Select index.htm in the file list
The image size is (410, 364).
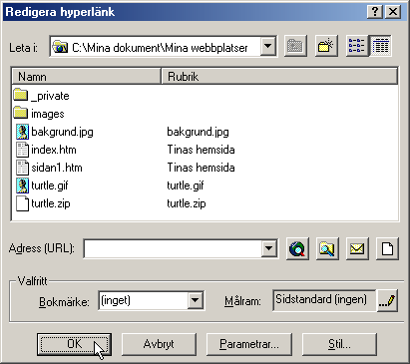pos(54,150)
